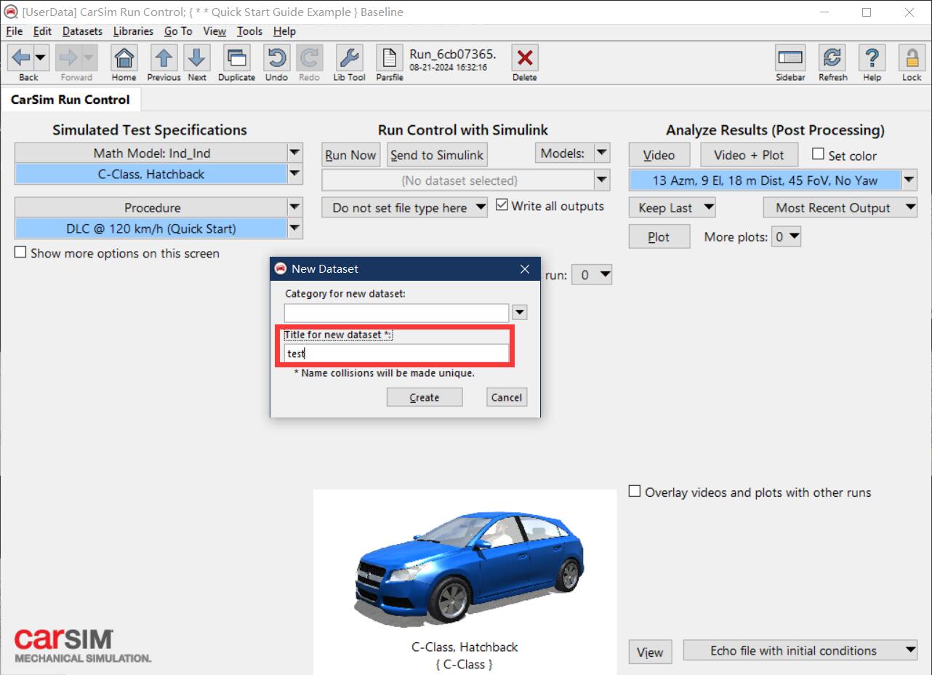Open the Models: dropdown
932x675 pixels.
click(573, 153)
